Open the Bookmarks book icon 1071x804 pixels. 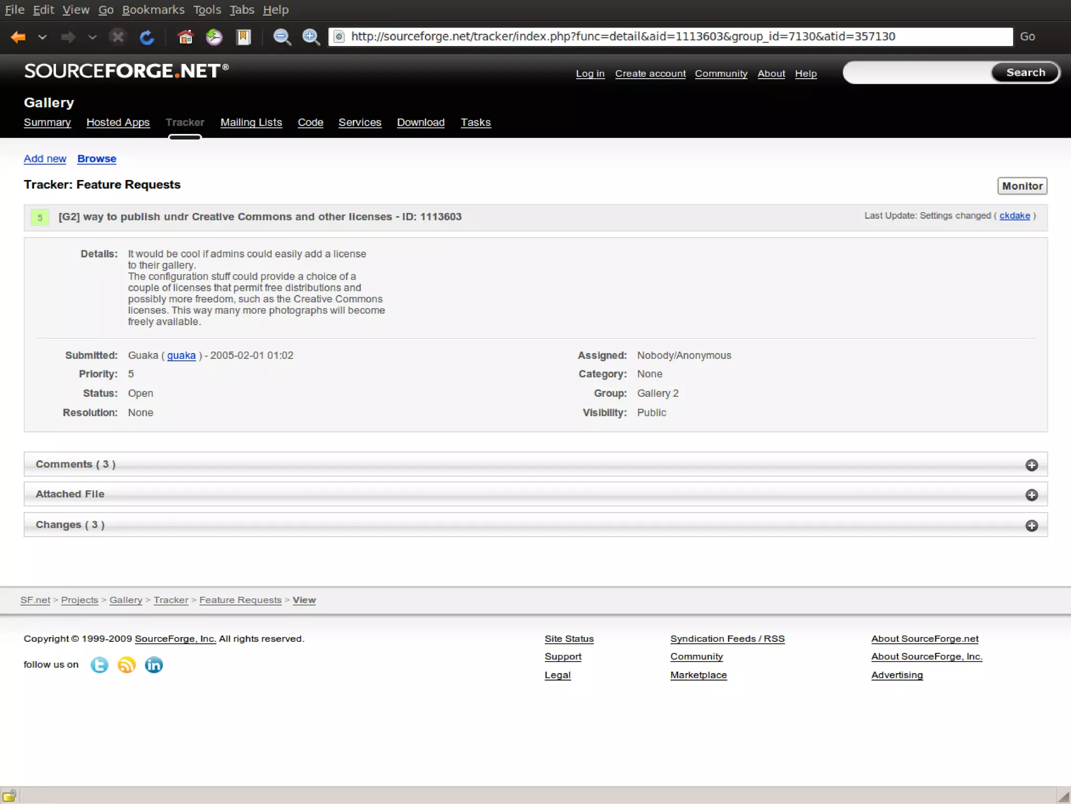tap(244, 37)
